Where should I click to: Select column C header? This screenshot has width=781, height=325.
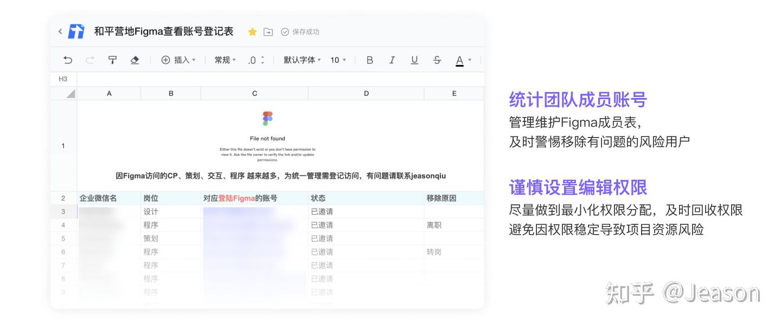(x=254, y=94)
